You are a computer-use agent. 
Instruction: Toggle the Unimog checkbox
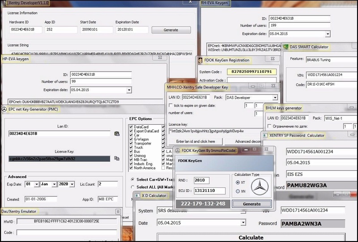tap(131, 156)
